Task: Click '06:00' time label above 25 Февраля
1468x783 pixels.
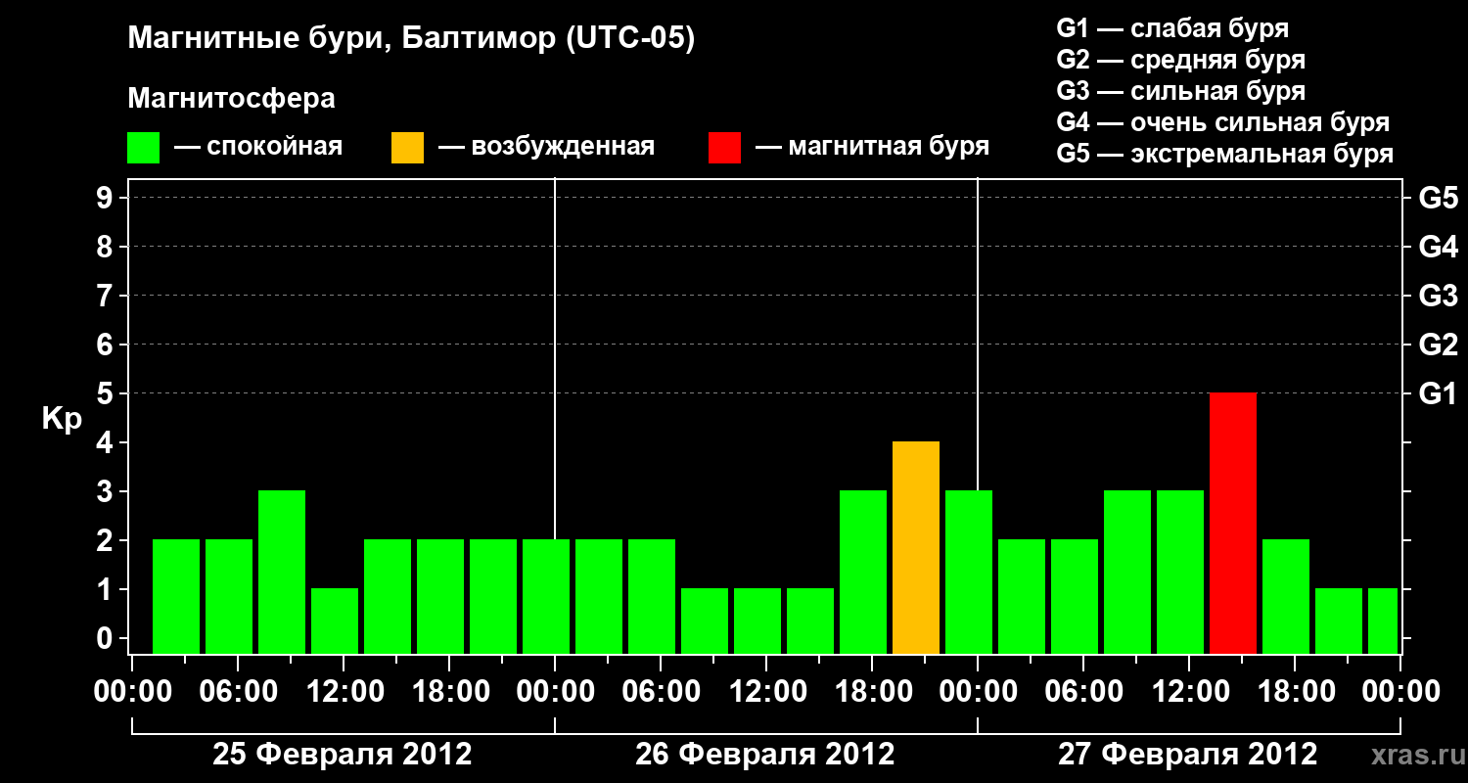Action: point(238,692)
